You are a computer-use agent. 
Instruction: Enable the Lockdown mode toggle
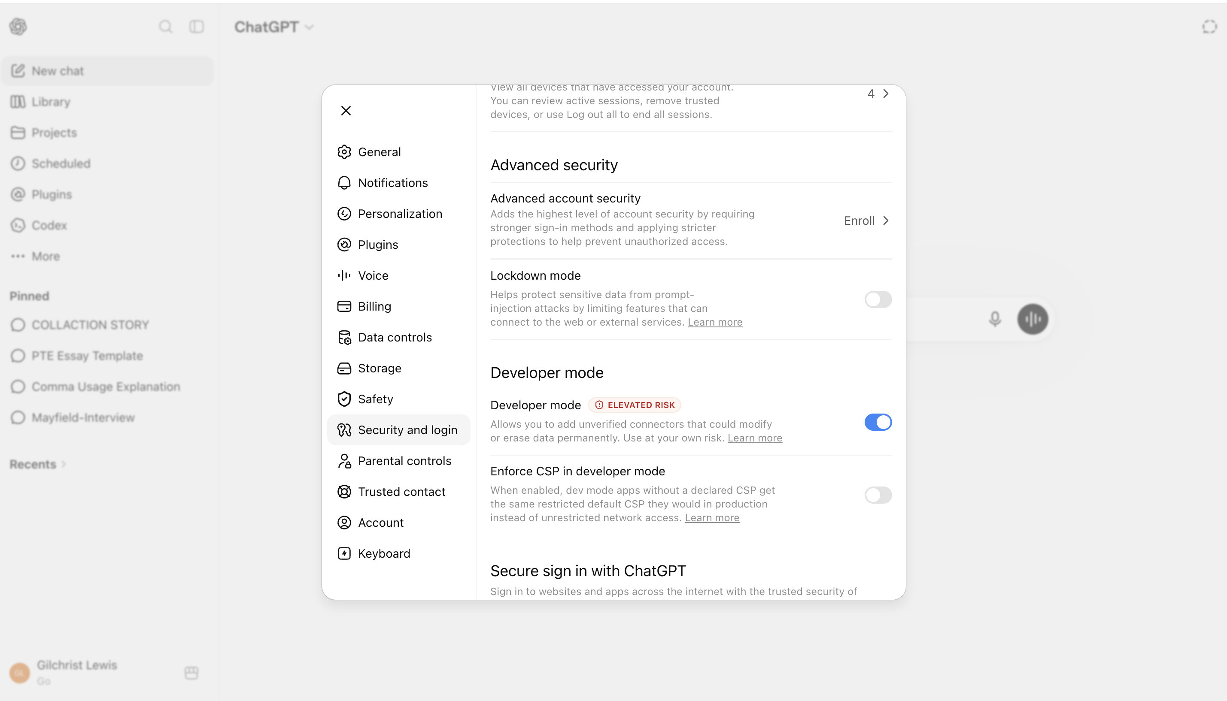pyautogui.click(x=878, y=299)
